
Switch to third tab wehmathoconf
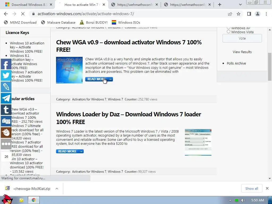tap(134, 5)
